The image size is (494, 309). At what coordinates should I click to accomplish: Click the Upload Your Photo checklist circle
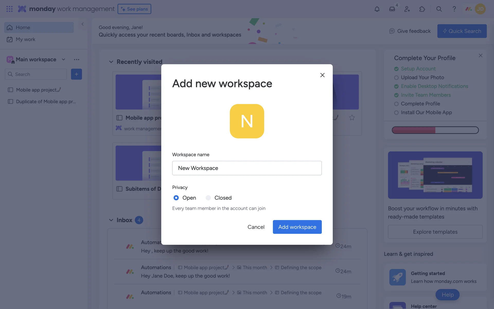coord(396,78)
